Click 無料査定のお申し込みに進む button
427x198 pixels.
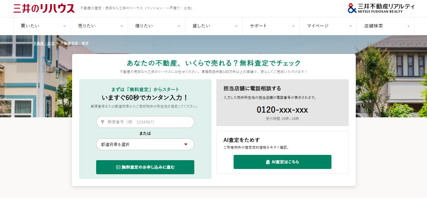point(145,167)
